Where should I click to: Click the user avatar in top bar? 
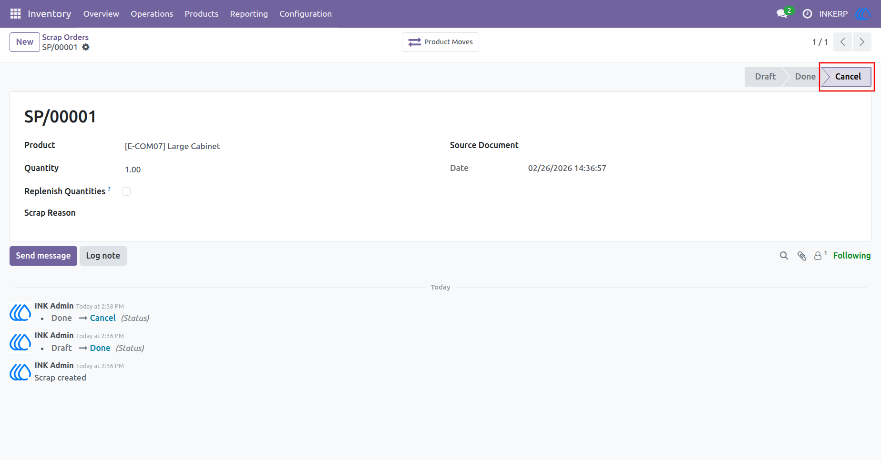[x=863, y=14]
